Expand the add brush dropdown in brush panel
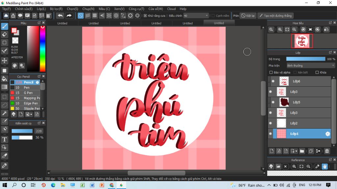The width and height of the screenshot is (337, 189). click(31, 115)
